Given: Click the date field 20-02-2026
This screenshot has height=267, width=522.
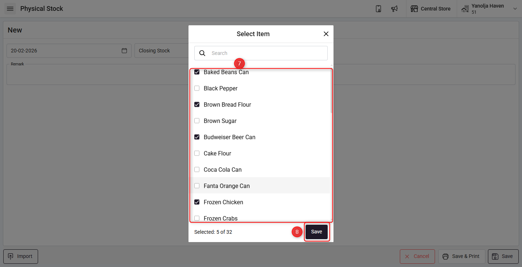Looking at the screenshot, I should (69, 51).
